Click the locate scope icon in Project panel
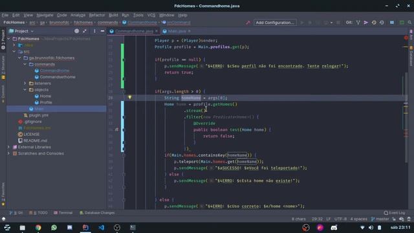Screen dimensions: 414x233 (x=76, y=31)
